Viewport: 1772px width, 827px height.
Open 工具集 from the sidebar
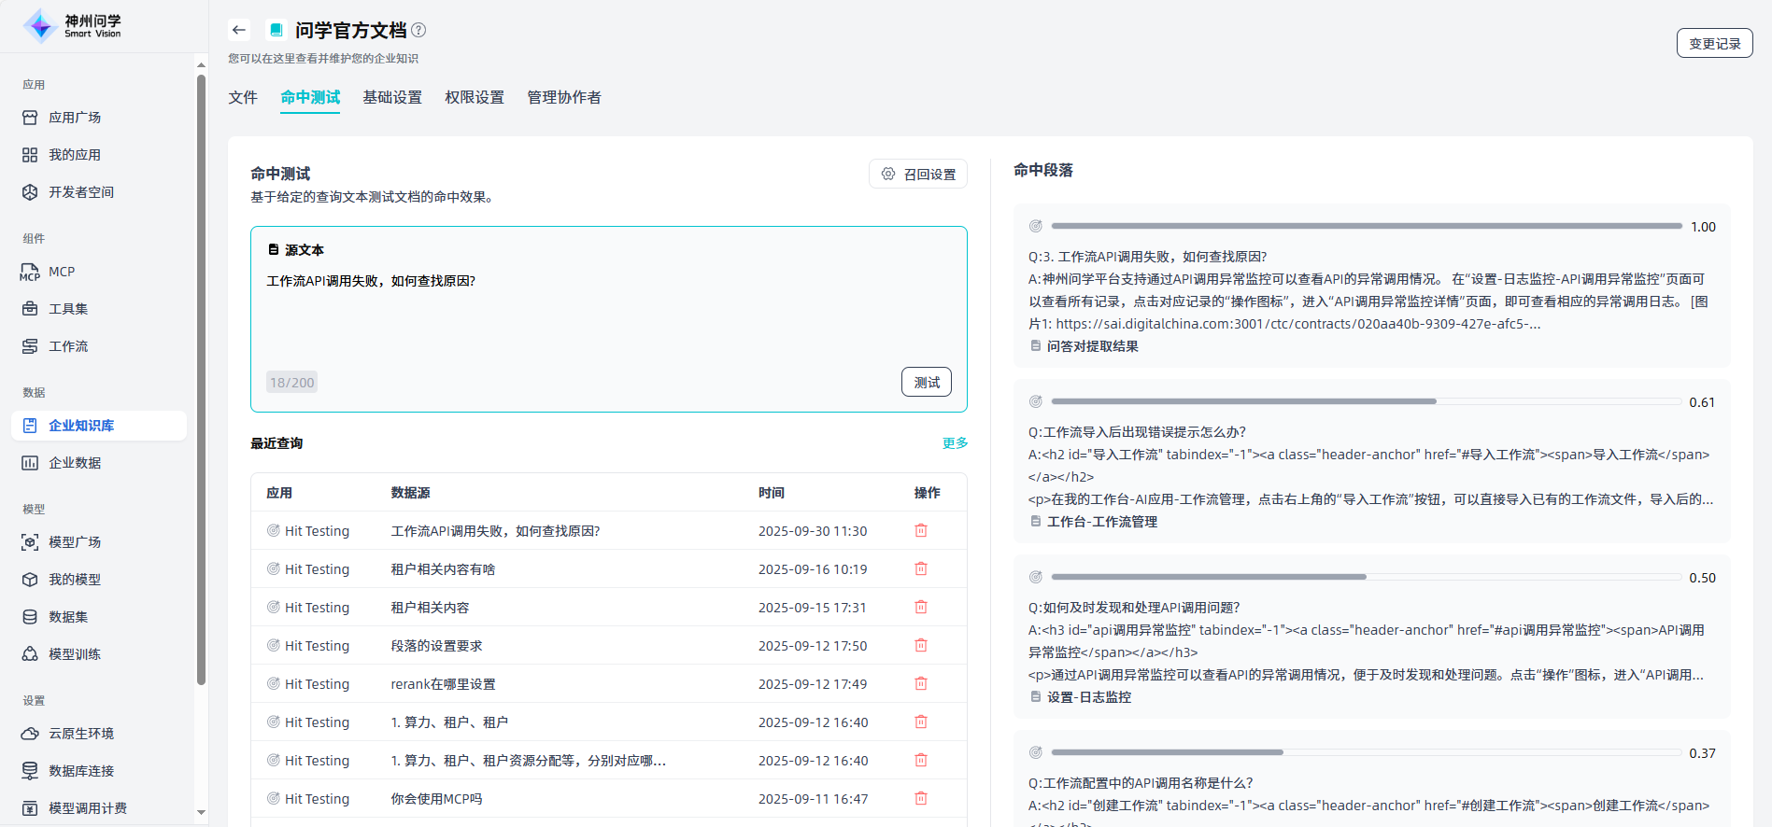pos(68,309)
